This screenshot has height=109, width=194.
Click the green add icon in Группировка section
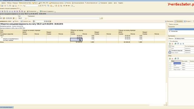170,44
